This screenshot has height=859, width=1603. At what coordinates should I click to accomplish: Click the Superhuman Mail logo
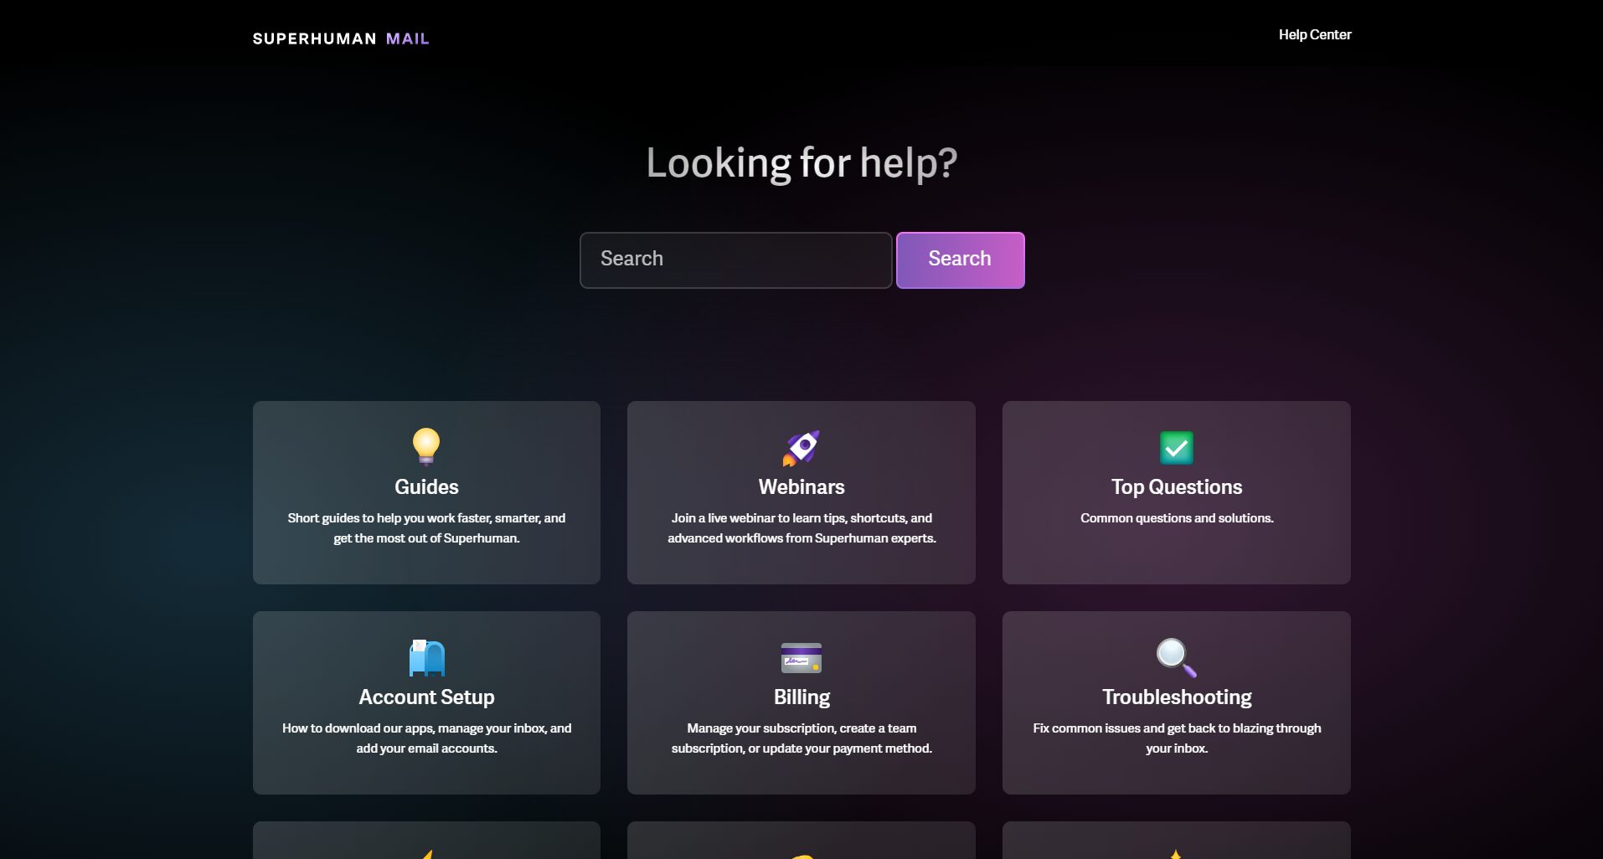coord(341,39)
